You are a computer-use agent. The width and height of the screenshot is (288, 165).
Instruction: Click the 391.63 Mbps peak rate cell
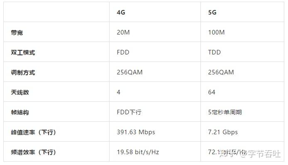[136, 132]
